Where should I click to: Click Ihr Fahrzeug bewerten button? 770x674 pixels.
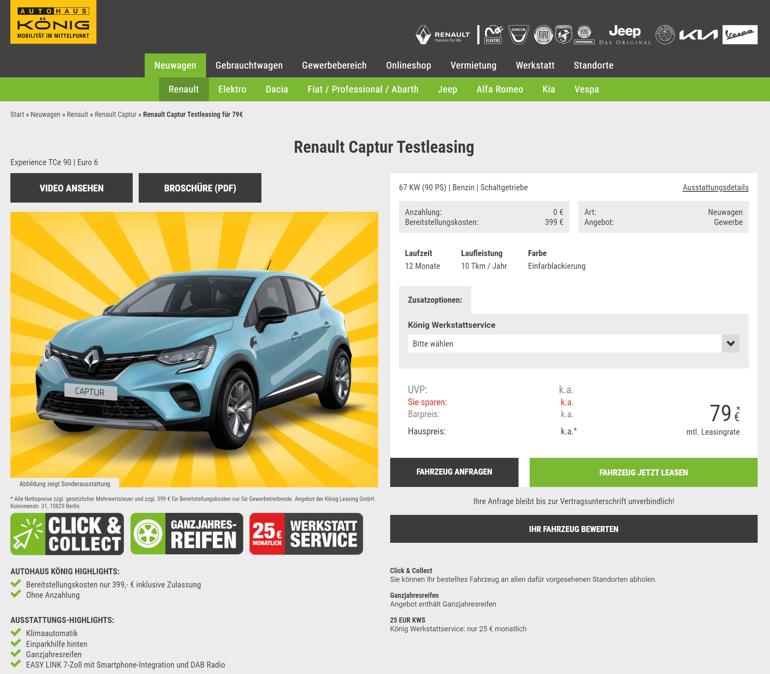574,529
